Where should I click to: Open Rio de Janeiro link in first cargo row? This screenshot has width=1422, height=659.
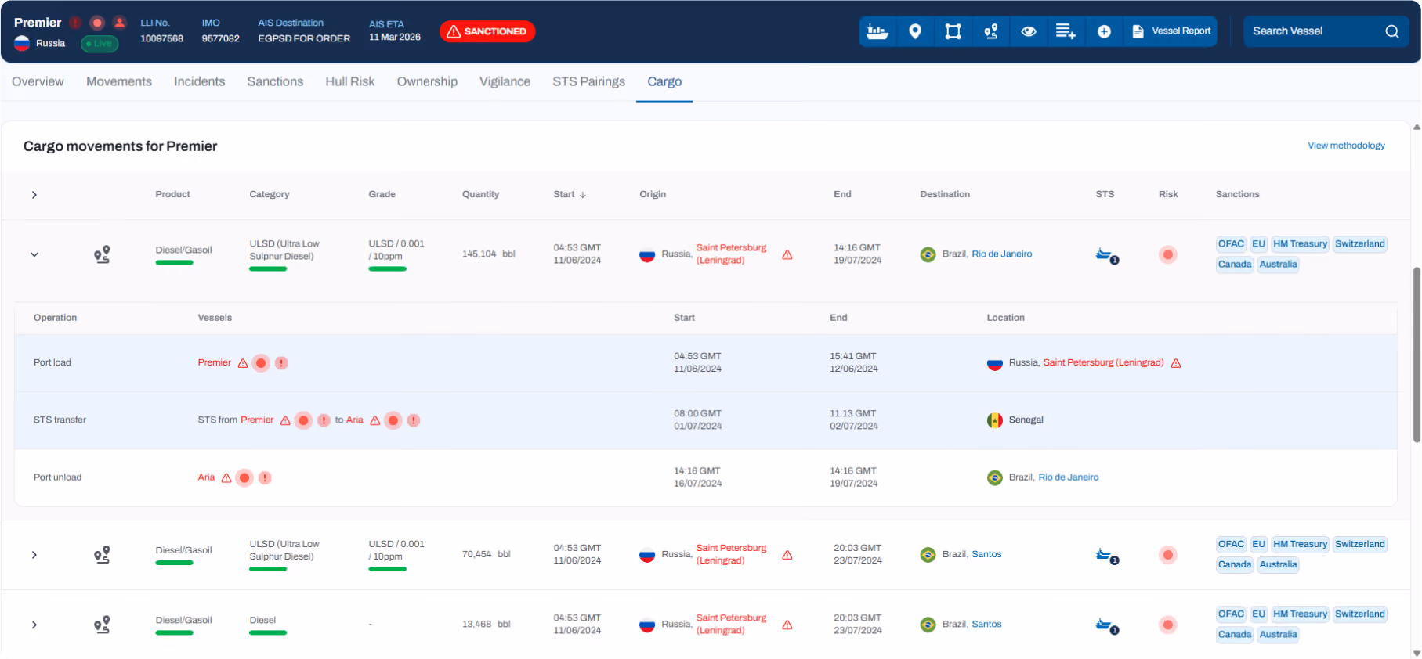coord(1002,254)
